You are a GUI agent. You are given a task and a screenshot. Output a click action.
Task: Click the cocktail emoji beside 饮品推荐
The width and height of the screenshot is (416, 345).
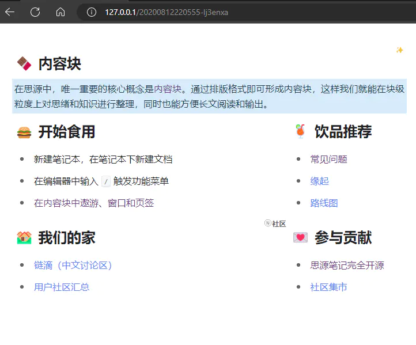click(300, 132)
